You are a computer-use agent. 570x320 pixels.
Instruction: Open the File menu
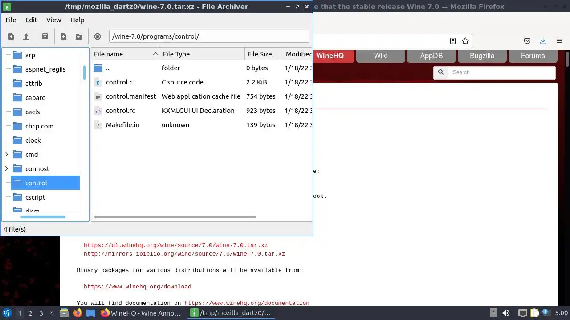point(11,20)
